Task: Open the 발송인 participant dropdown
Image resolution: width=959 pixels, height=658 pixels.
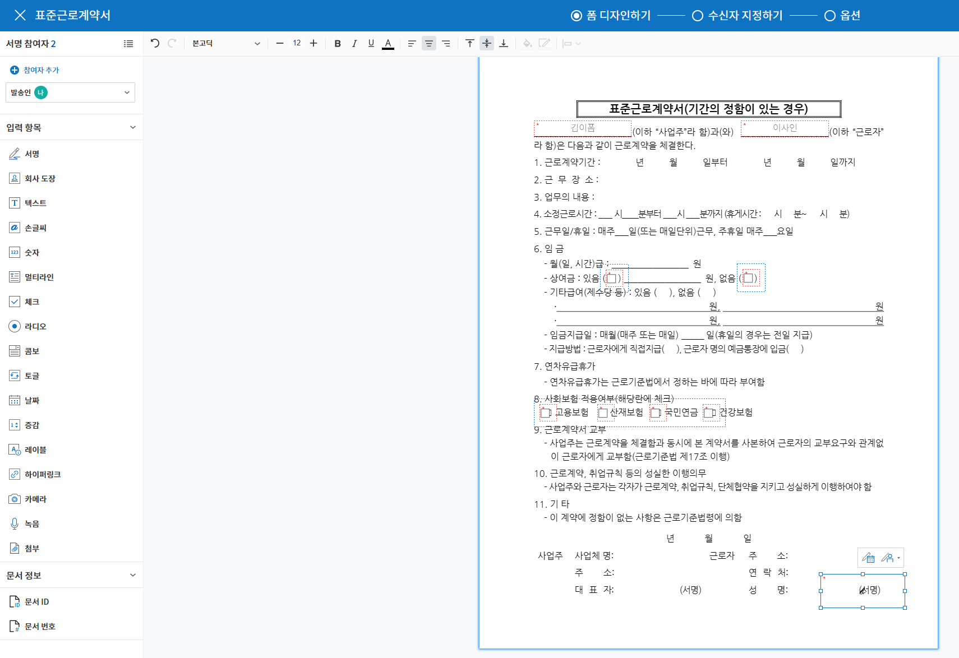Action: tap(70, 92)
